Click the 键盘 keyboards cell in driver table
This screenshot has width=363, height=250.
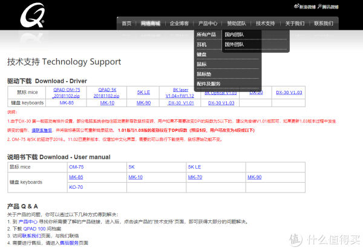pyautogui.click(x=27, y=103)
